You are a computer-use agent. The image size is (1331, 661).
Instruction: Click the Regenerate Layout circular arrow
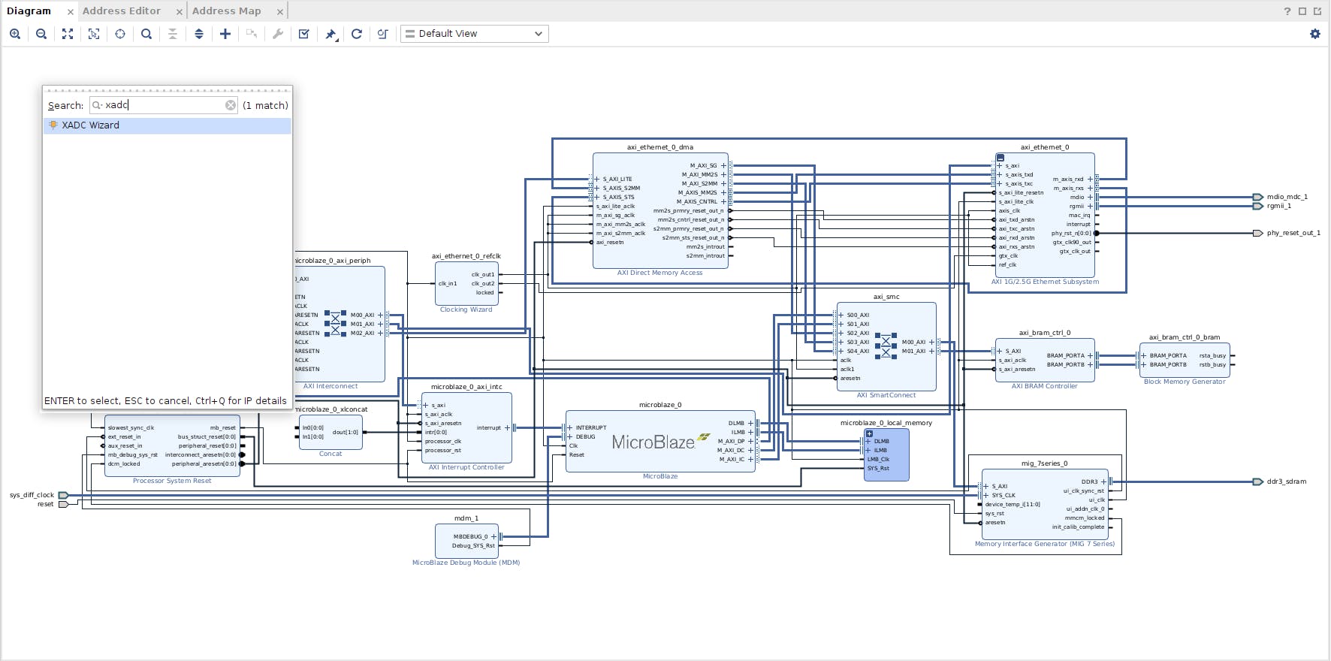click(357, 34)
